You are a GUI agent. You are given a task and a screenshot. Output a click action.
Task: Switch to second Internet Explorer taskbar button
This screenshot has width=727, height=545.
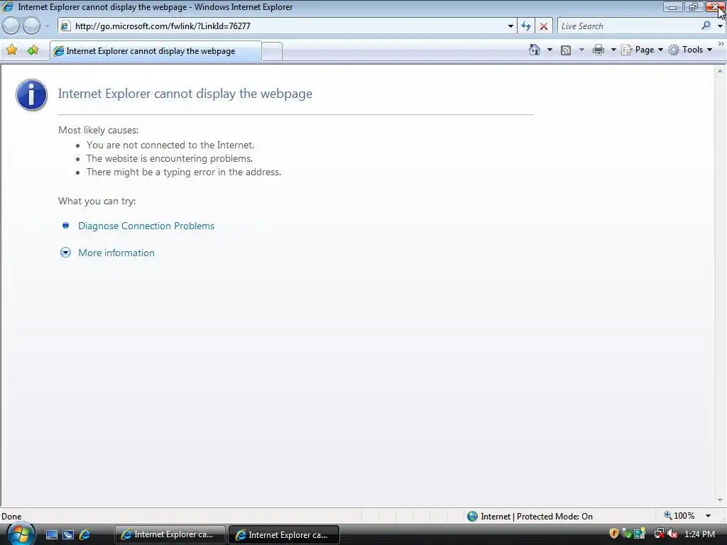click(284, 535)
